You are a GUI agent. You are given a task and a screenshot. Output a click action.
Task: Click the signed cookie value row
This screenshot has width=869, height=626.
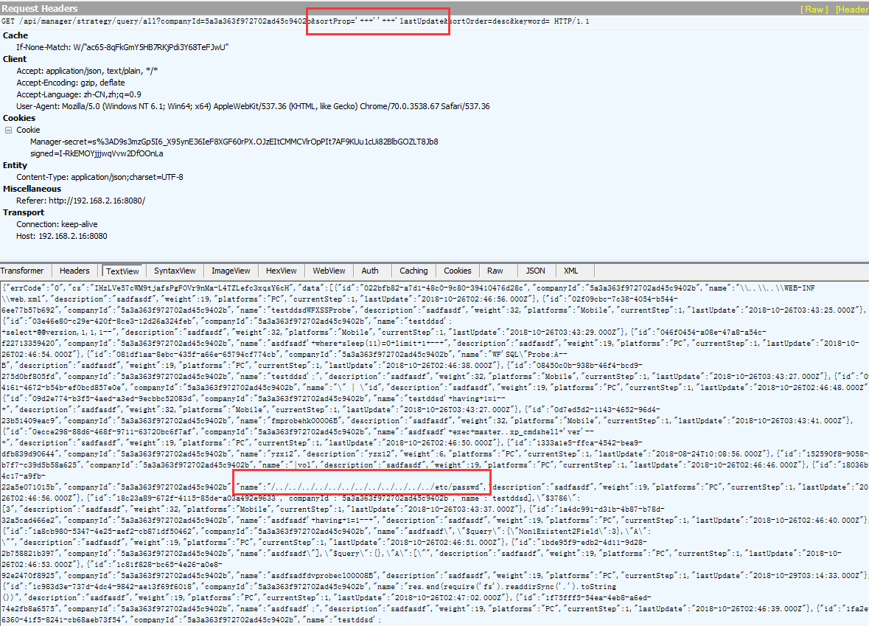point(97,153)
